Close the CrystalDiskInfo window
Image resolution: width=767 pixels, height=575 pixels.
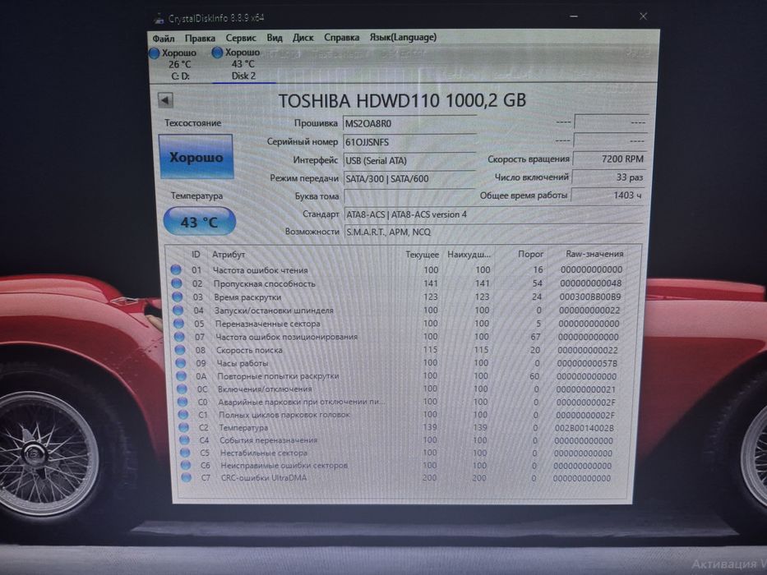point(643,16)
